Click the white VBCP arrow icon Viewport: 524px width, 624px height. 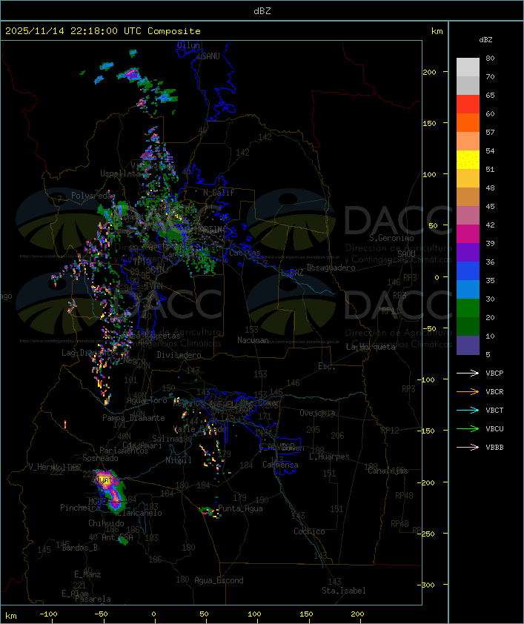468,373
